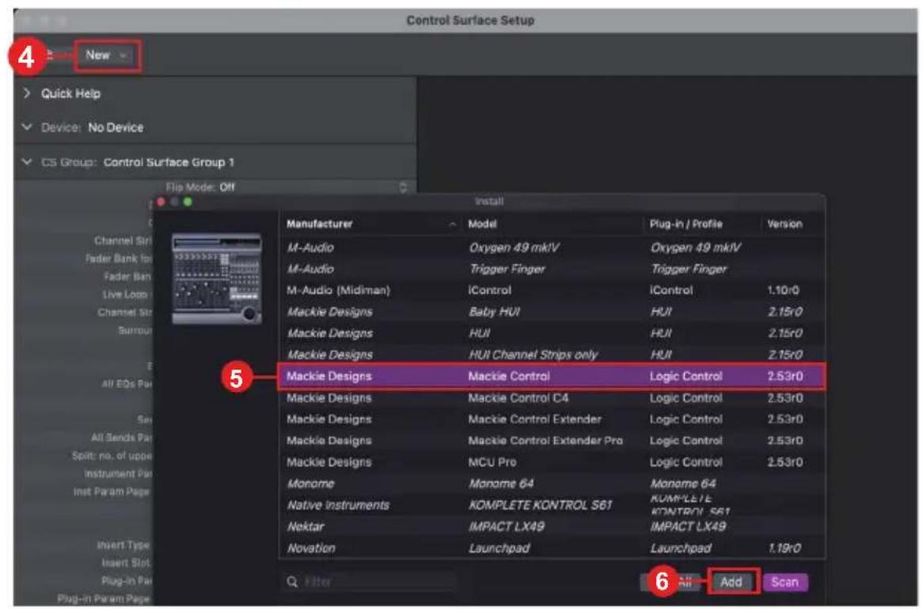Image resolution: width=922 pixels, height=609 pixels.
Task: Click the Control Surface Group 1 label
Action: (x=169, y=162)
